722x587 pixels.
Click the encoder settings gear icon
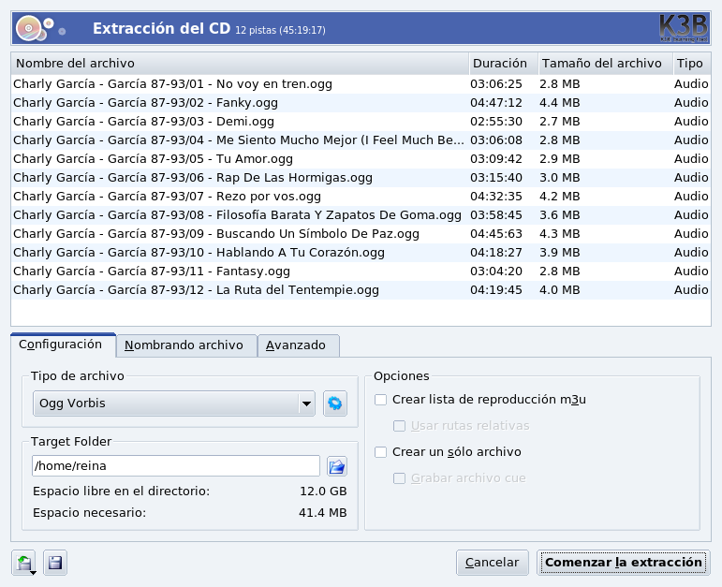tap(335, 404)
